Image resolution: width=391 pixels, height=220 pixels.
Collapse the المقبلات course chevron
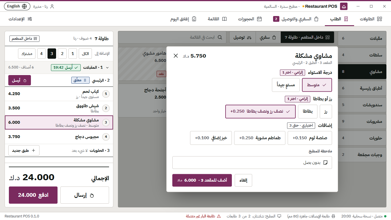pyautogui.click(x=107, y=68)
